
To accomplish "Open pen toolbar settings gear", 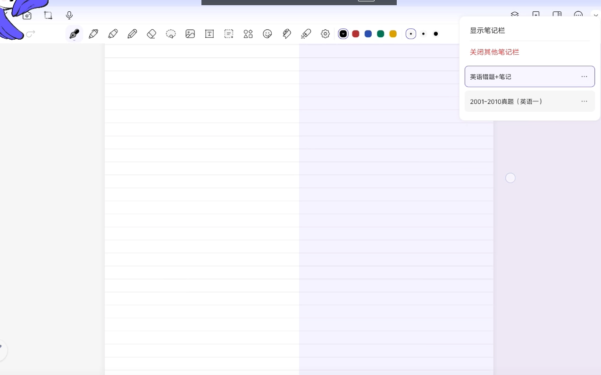I will (x=325, y=34).
